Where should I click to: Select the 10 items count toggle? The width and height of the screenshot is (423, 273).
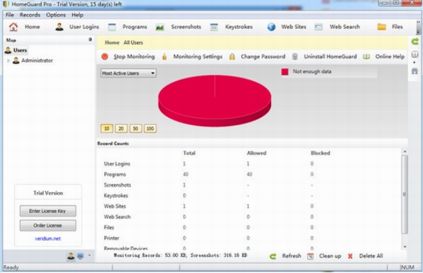point(107,128)
